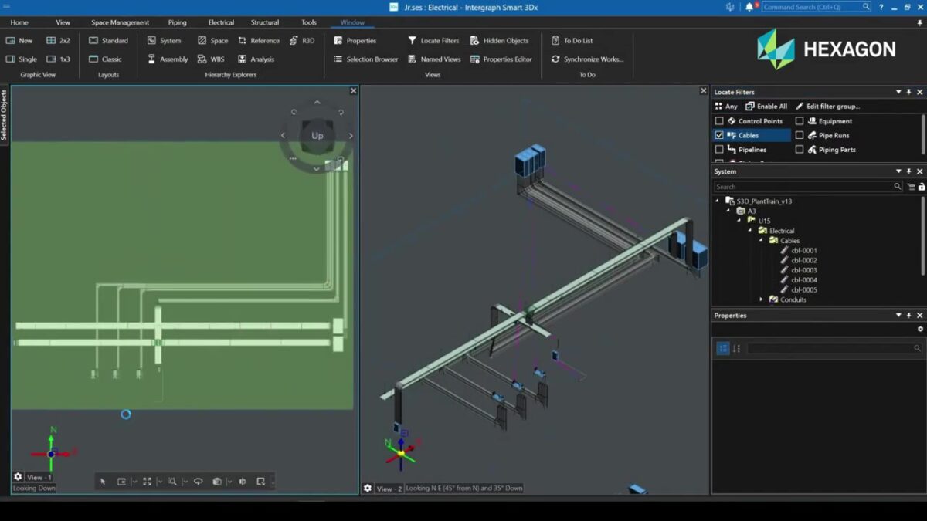Image resolution: width=927 pixels, height=521 pixels.
Task: Click the Command Search box
Action: (816, 7)
